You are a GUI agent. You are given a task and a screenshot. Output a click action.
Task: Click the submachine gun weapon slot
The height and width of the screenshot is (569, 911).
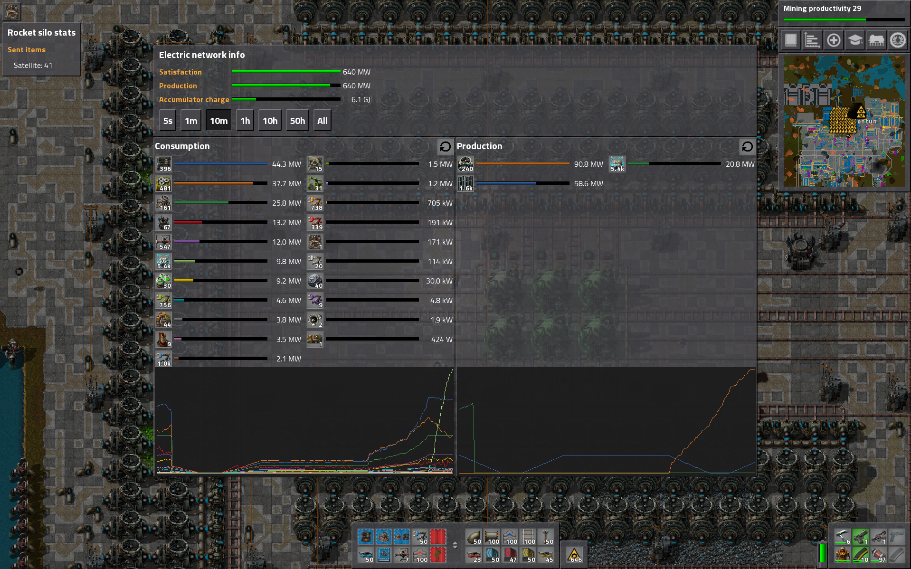[861, 537]
